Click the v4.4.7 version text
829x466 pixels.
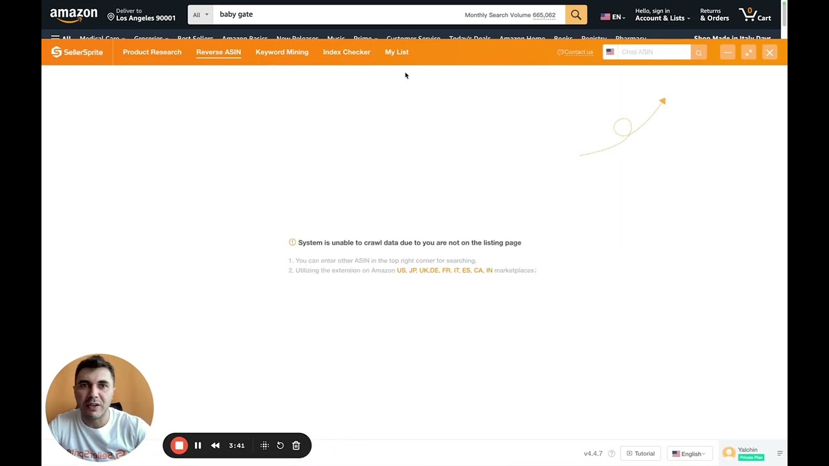[593, 454]
